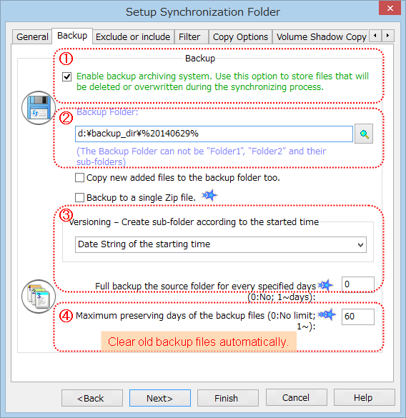Switch to Volume Shadow Copy tab
The image size is (406, 418).
click(x=321, y=36)
